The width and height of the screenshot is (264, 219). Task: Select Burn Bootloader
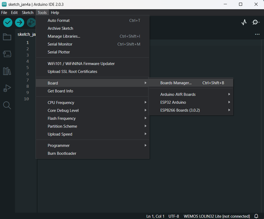pos(93,153)
